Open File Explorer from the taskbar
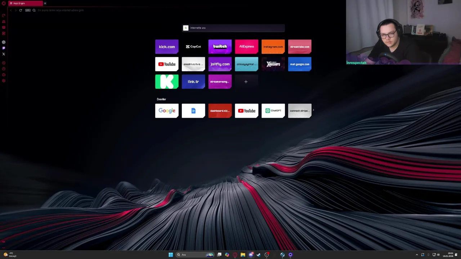Screen dimensions: 461x259 tap(243, 255)
